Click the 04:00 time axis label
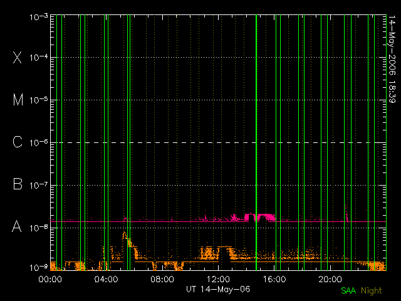This screenshot has width=401, height=301. [106, 279]
